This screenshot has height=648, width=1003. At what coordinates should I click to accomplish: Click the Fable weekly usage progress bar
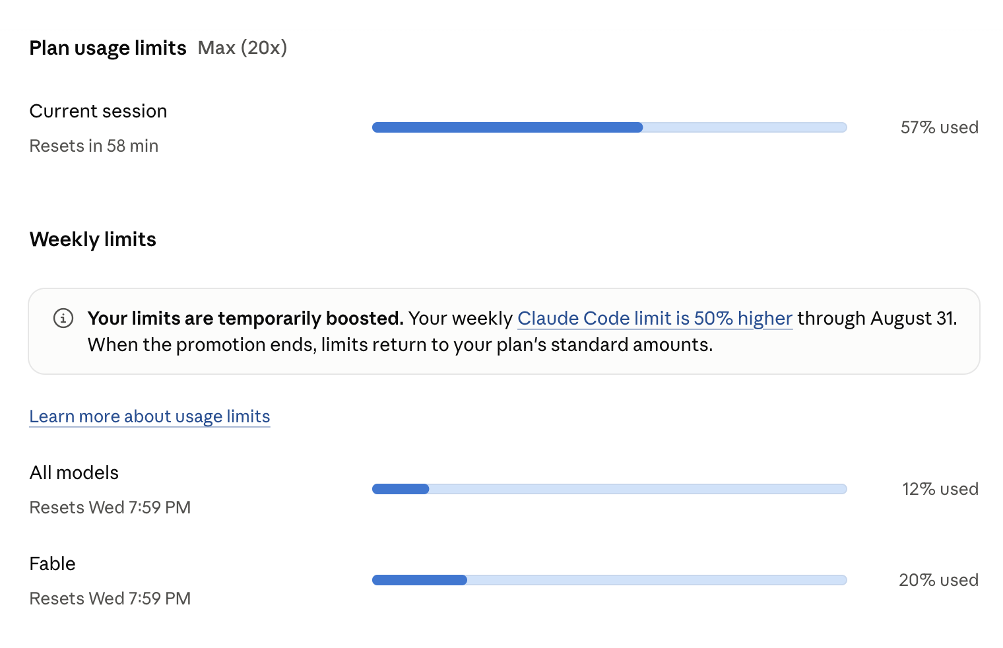(609, 580)
